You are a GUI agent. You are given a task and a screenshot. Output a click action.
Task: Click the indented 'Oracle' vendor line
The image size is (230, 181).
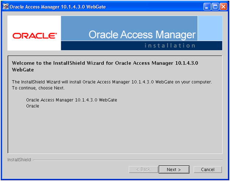(33, 106)
